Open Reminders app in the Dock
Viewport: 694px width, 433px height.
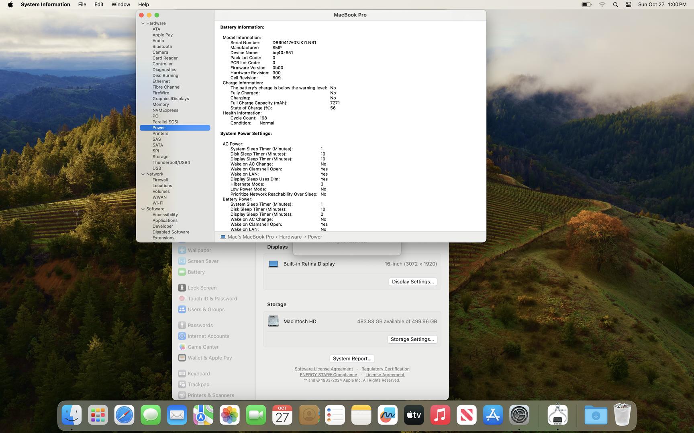(335, 415)
